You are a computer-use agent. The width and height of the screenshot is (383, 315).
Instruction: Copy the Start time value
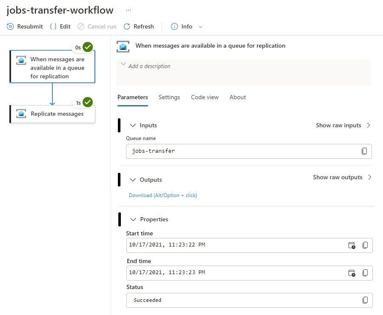coord(365,245)
